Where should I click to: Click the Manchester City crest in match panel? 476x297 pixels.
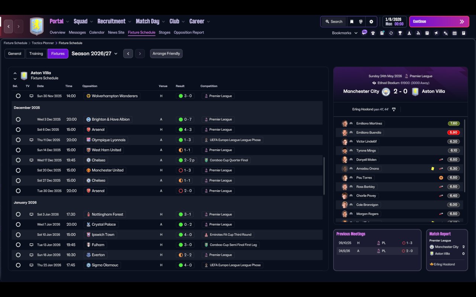(x=386, y=92)
